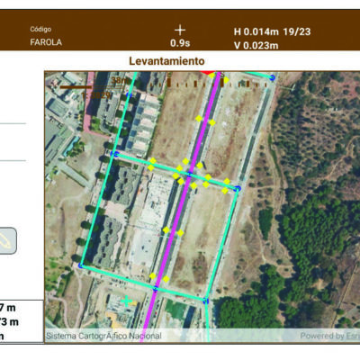Viewport: 360px width, 360px height.
Task: Click the H 0.014m horizontal precision readout
Action: click(x=256, y=31)
